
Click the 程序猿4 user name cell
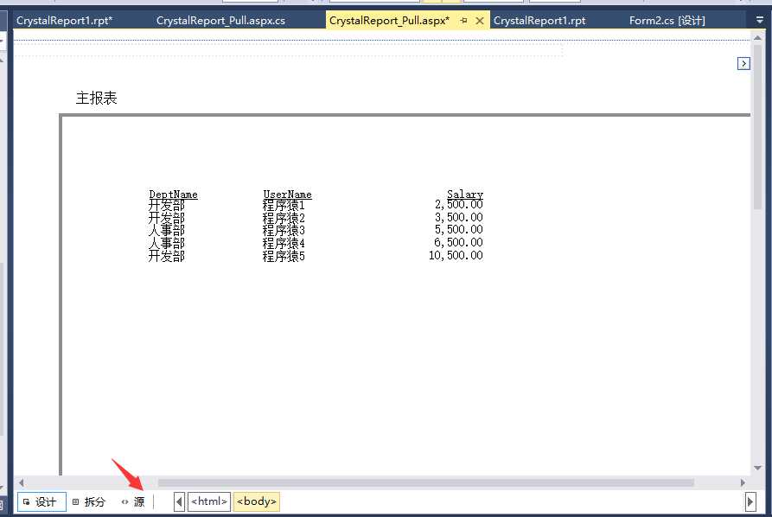tap(284, 243)
